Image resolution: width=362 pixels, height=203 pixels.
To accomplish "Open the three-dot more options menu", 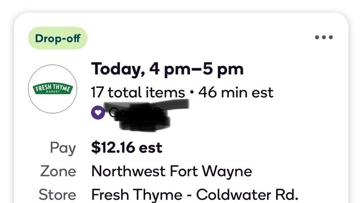I will 324,37.
